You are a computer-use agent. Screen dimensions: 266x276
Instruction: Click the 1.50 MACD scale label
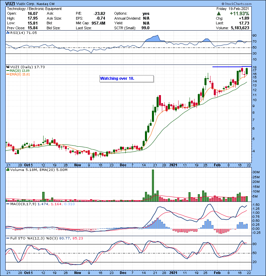pos(256,205)
